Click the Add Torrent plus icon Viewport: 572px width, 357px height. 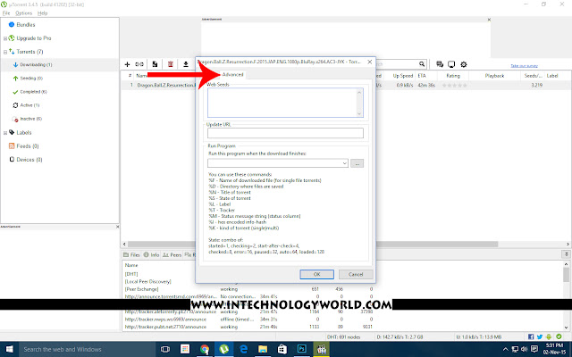click(x=127, y=64)
